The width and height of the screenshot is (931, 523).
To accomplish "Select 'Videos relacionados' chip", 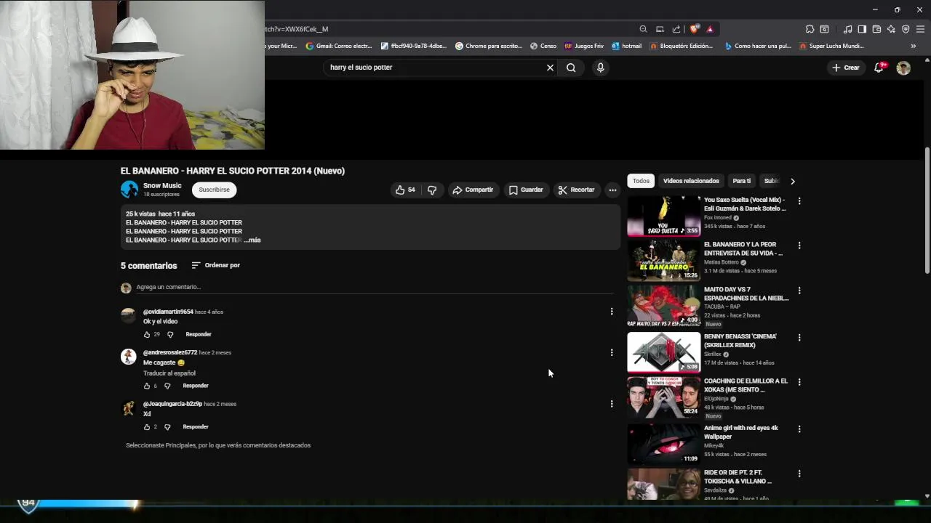I will 691,181.
